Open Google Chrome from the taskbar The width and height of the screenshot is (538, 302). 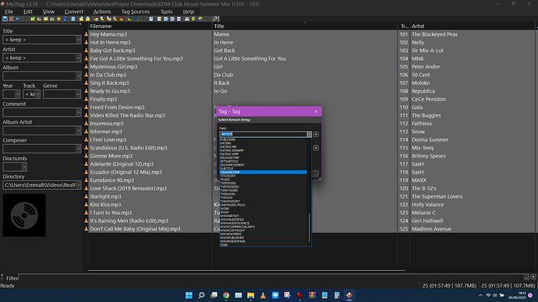pos(226,295)
